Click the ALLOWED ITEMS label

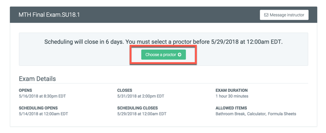[231, 108]
